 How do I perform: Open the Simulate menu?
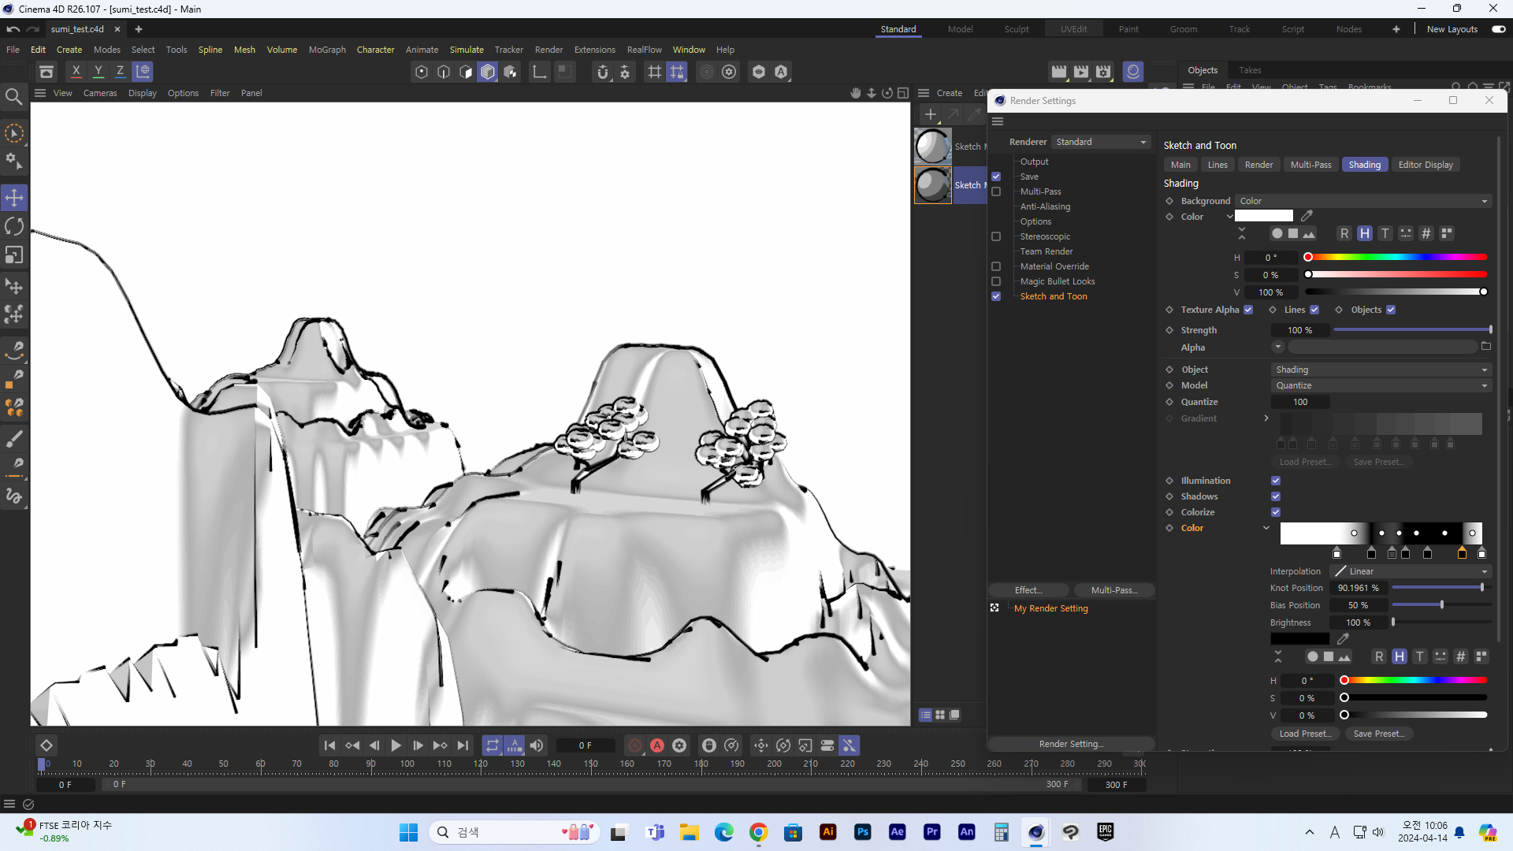pyautogui.click(x=467, y=50)
